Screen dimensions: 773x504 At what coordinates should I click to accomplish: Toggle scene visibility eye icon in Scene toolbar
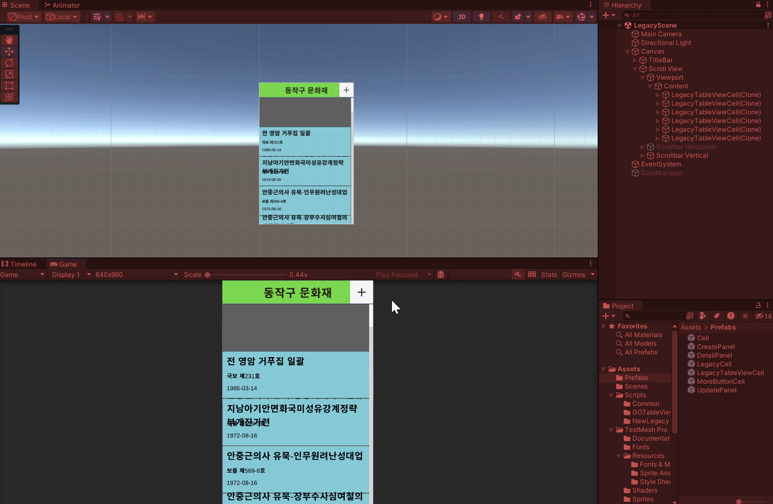[542, 17]
